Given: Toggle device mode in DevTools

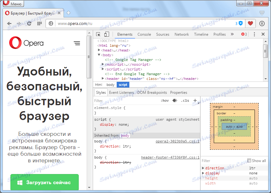Looking at the screenshot, I should point(107,34).
